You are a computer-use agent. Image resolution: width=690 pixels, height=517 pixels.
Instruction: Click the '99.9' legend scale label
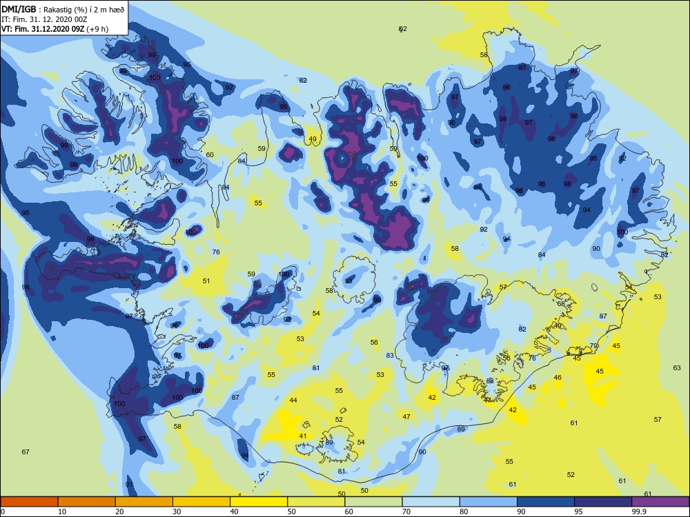pos(638,511)
